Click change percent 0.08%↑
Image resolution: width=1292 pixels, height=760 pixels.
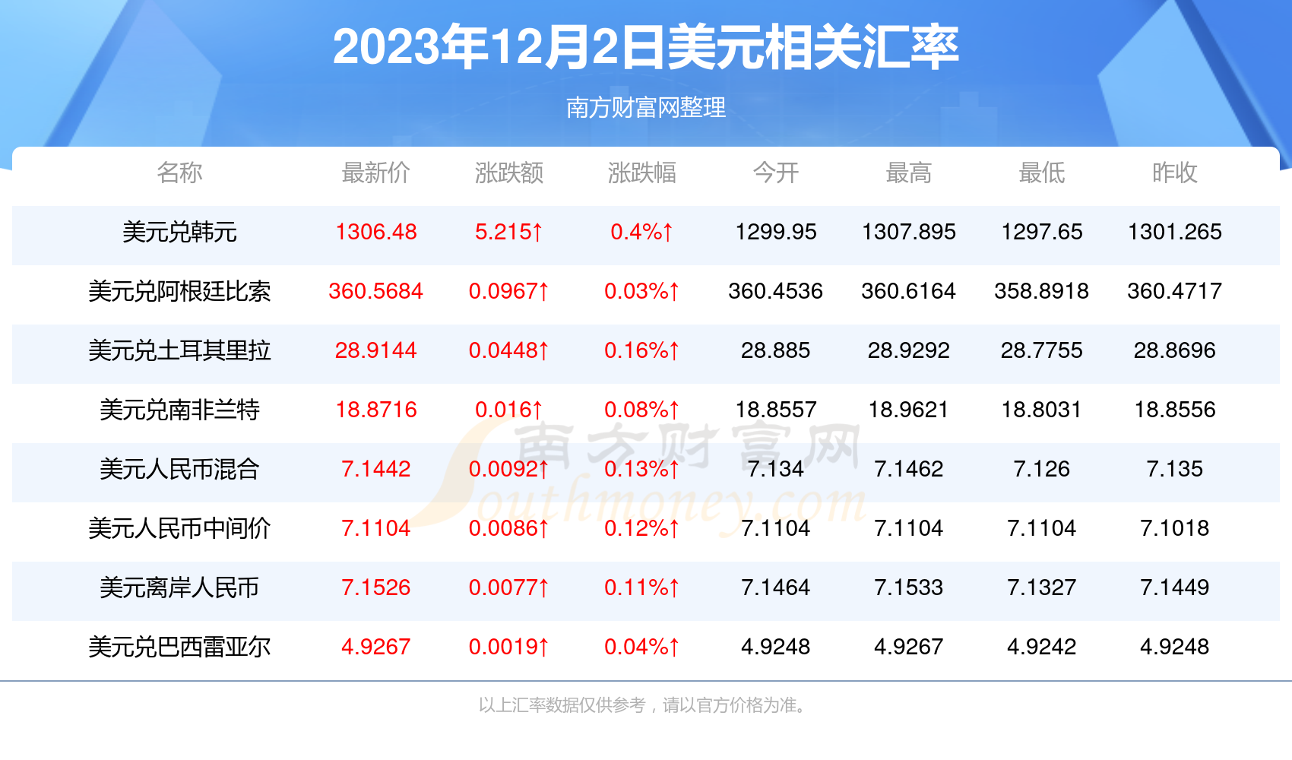642,410
